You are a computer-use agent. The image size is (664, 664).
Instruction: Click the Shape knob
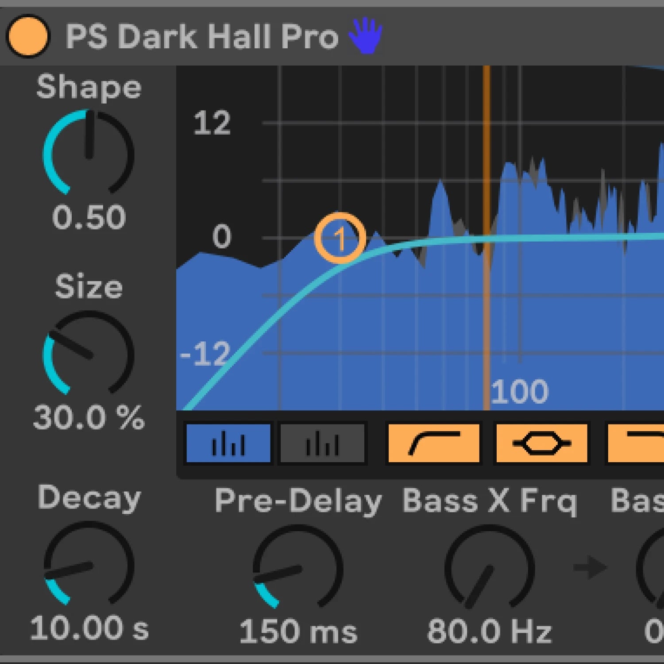pyautogui.click(x=89, y=153)
